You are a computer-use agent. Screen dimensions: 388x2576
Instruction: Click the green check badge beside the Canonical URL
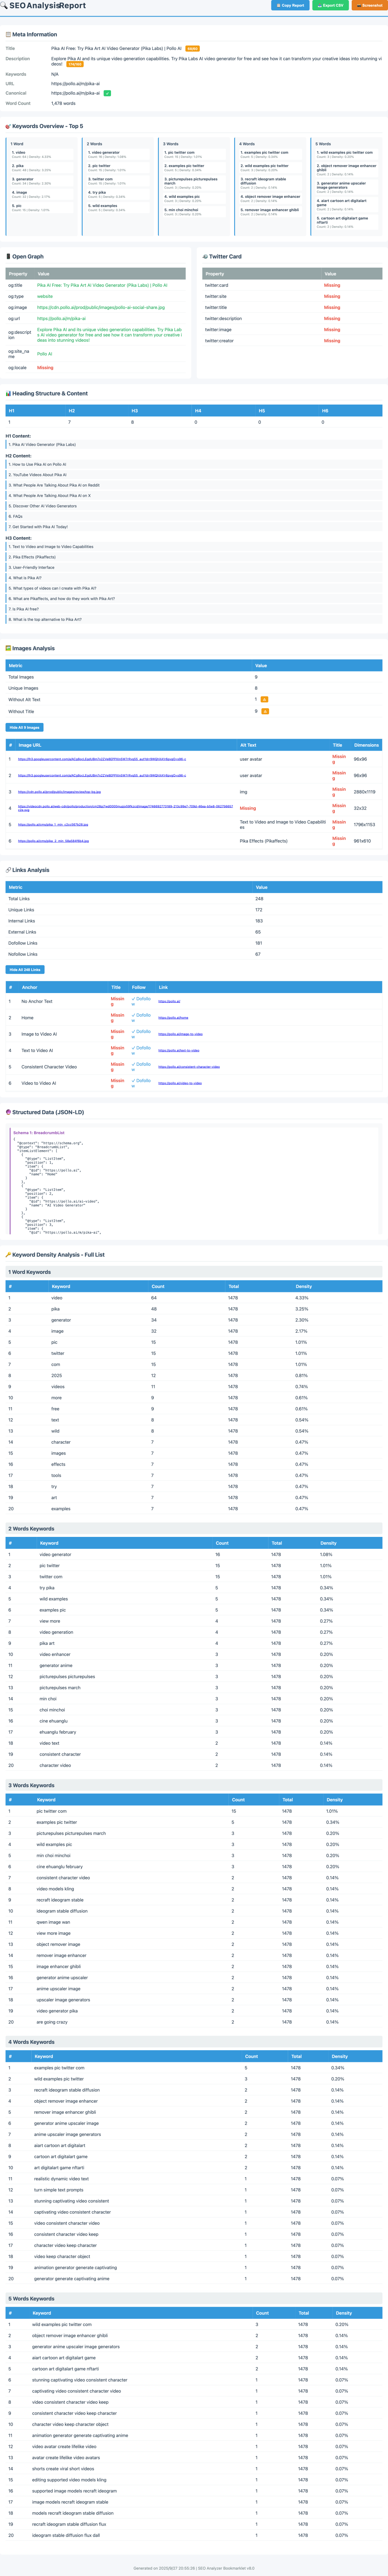(107, 93)
